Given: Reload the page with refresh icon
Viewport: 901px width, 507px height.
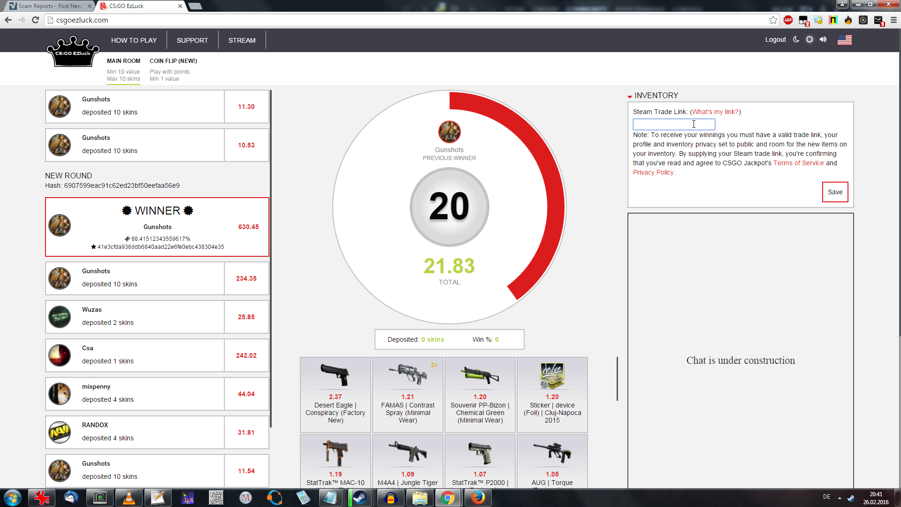Looking at the screenshot, I should (35, 20).
